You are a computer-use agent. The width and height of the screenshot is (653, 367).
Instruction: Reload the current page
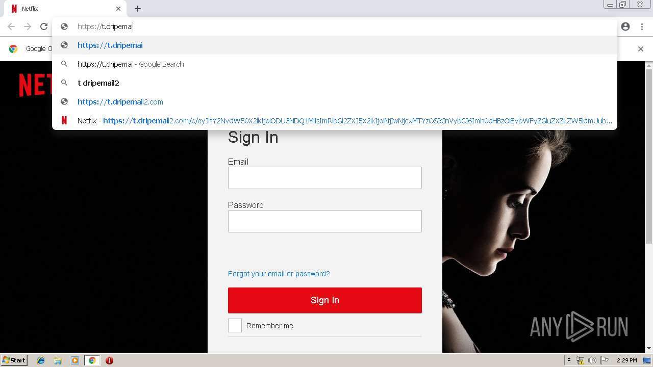click(44, 27)
